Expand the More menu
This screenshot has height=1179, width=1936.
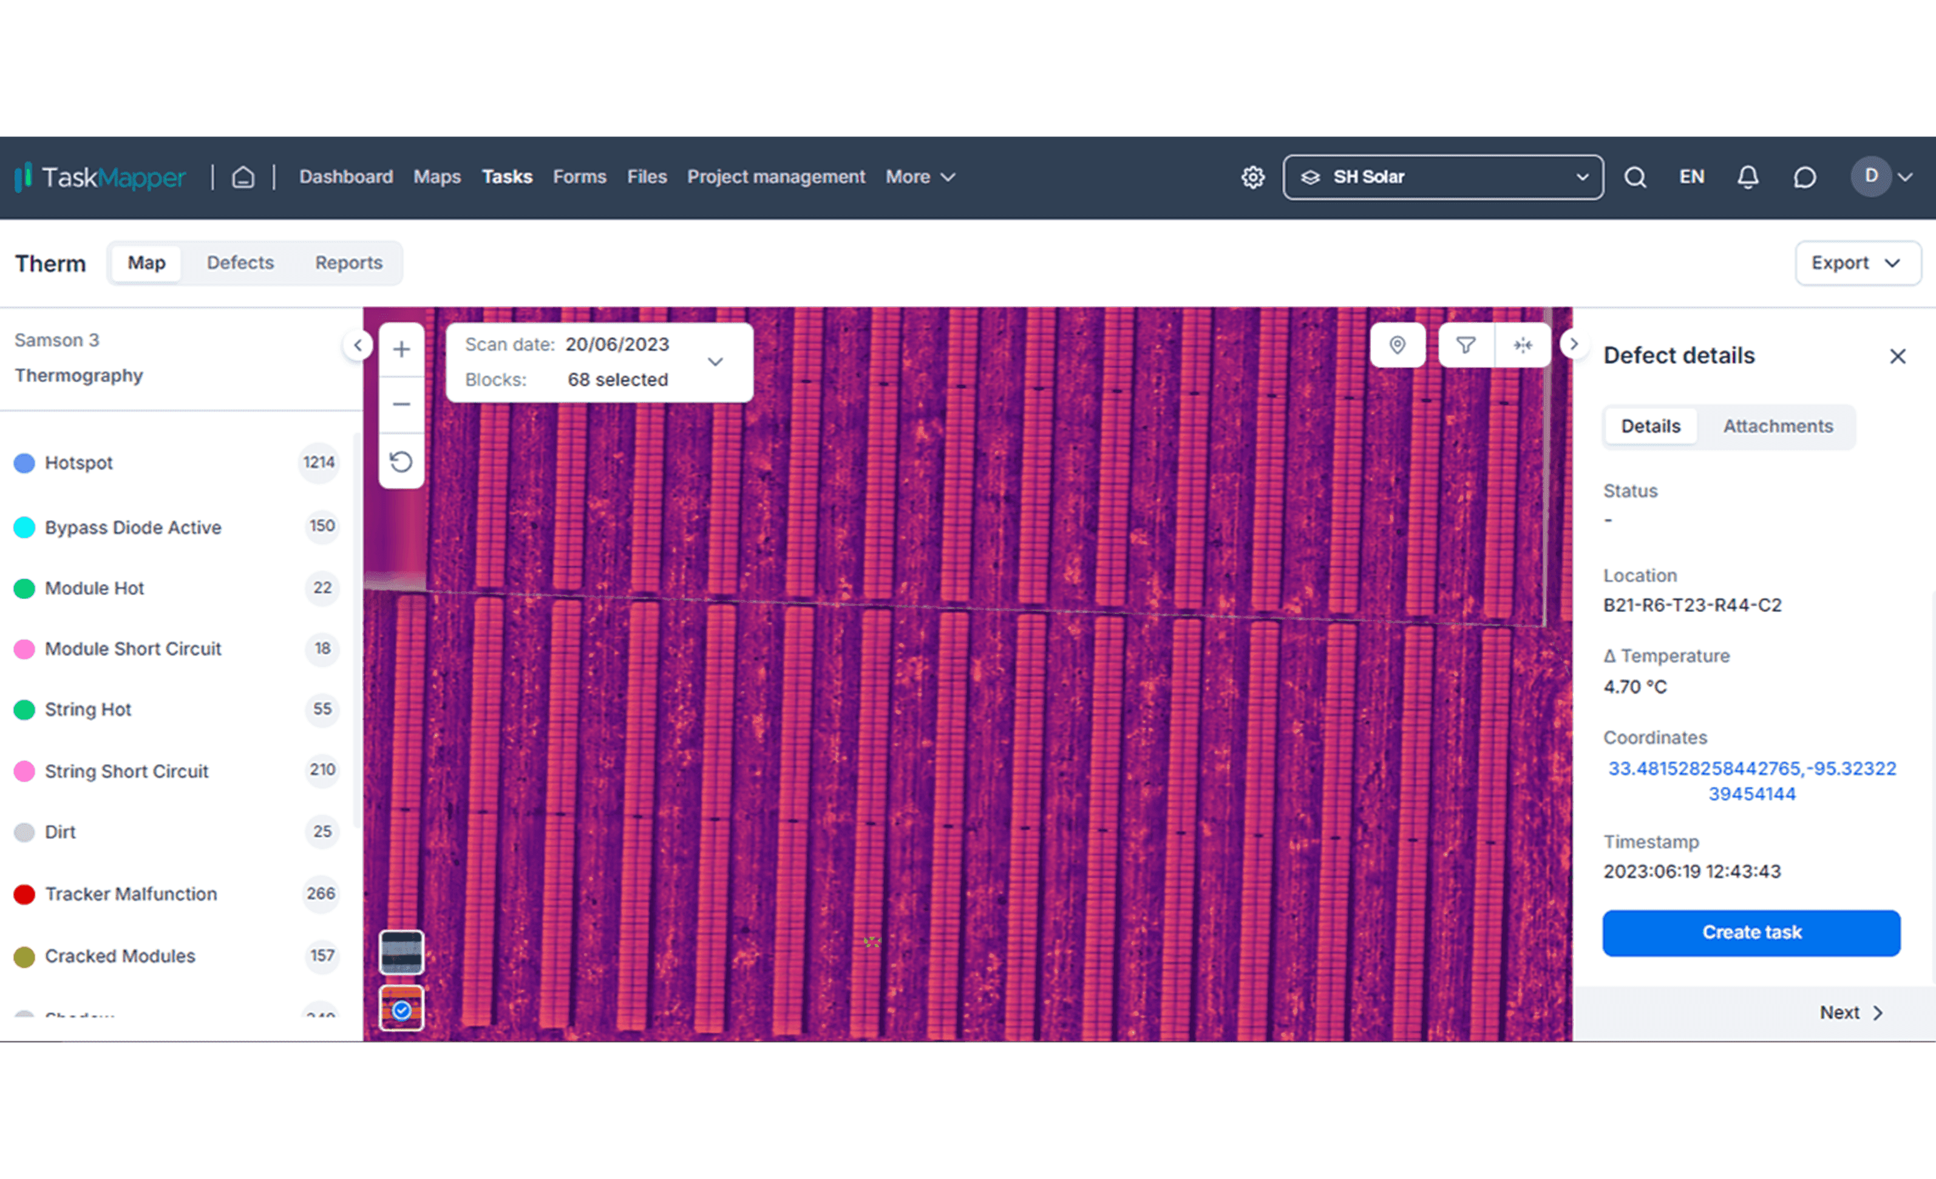click(920, 177)
